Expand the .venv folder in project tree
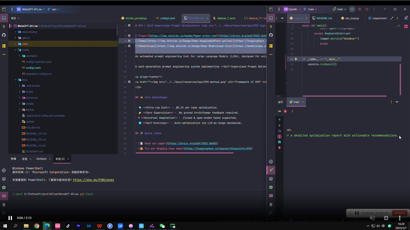Screen dimensions: 410x230 tap(16, 44)
